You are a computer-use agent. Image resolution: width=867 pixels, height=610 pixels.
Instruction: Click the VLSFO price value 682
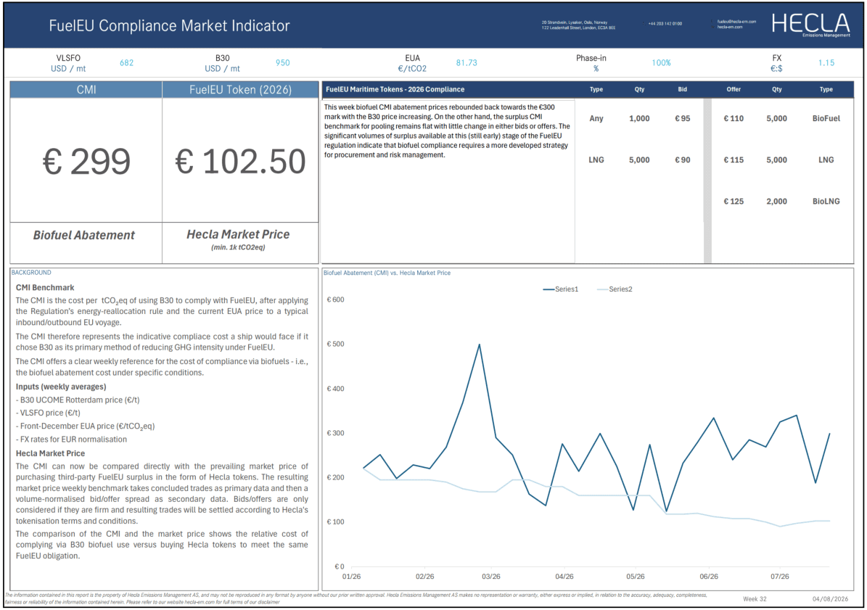(127, 63)
